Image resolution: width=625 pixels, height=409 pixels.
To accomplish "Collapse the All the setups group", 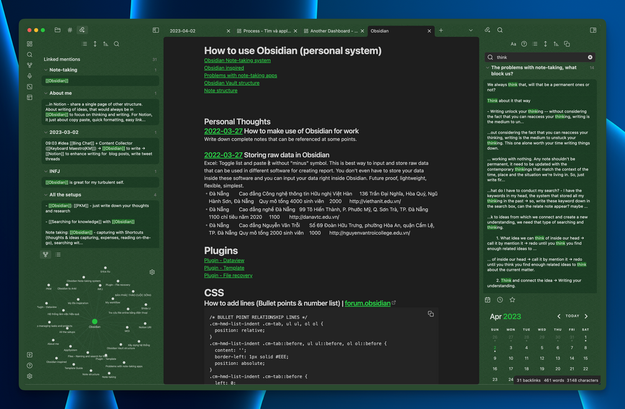I will tap(46, 195).
